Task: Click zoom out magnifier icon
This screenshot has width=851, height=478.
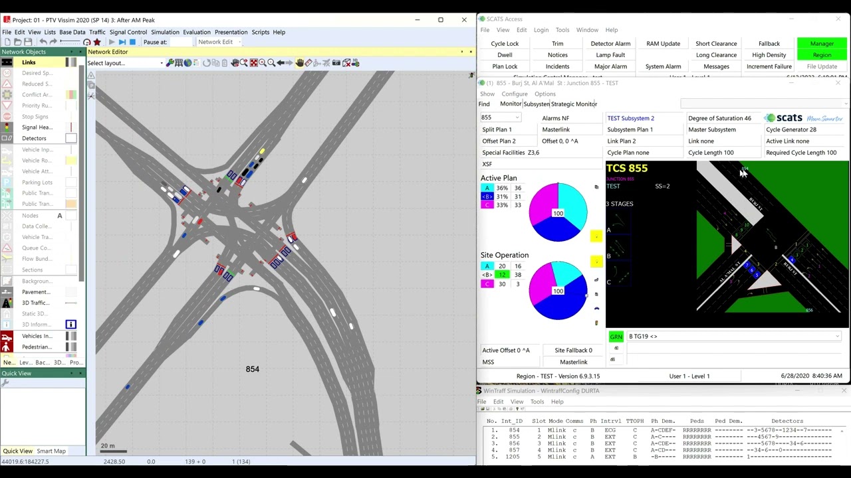Action: point(271,63)
